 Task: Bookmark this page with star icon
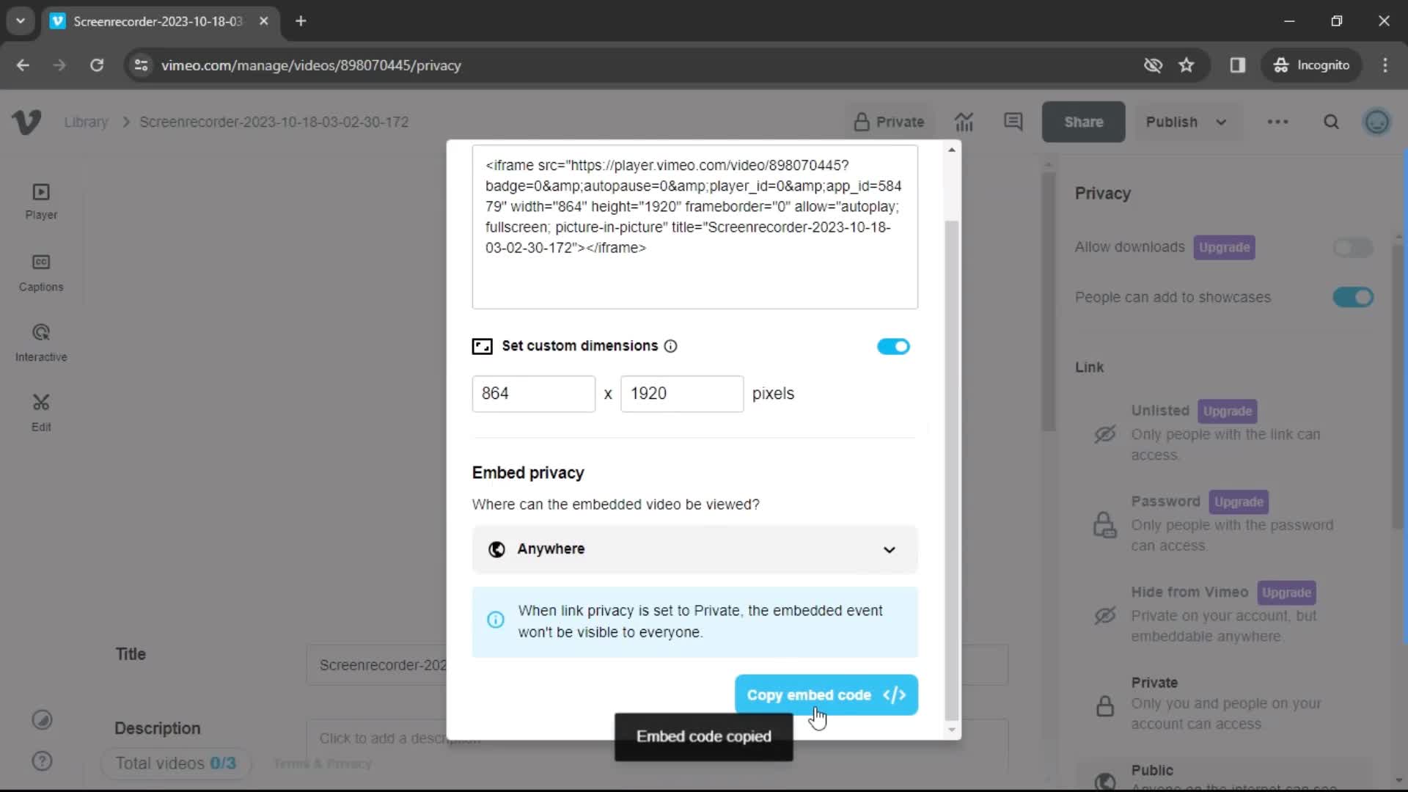tap(1187, 65)
